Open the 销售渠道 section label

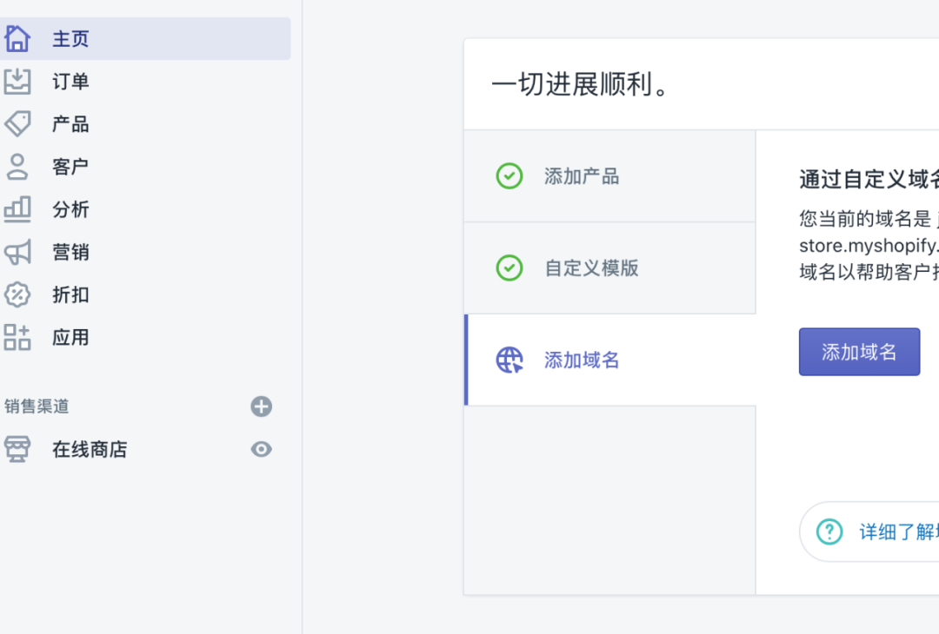click(35, 406)
